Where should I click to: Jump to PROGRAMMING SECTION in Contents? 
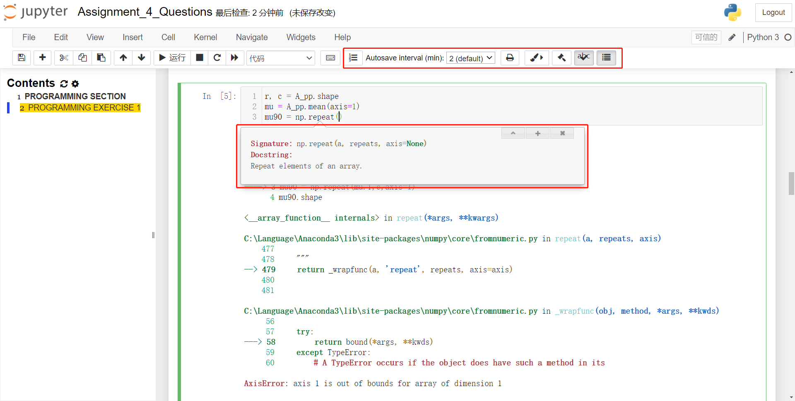click(x=75, y=96)
